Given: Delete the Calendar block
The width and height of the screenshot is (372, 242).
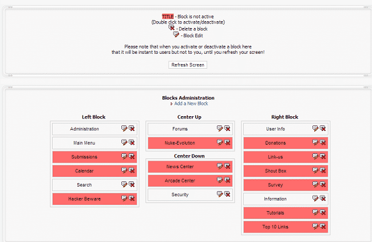Looking at the screenshot, I should tap(132, 170).
